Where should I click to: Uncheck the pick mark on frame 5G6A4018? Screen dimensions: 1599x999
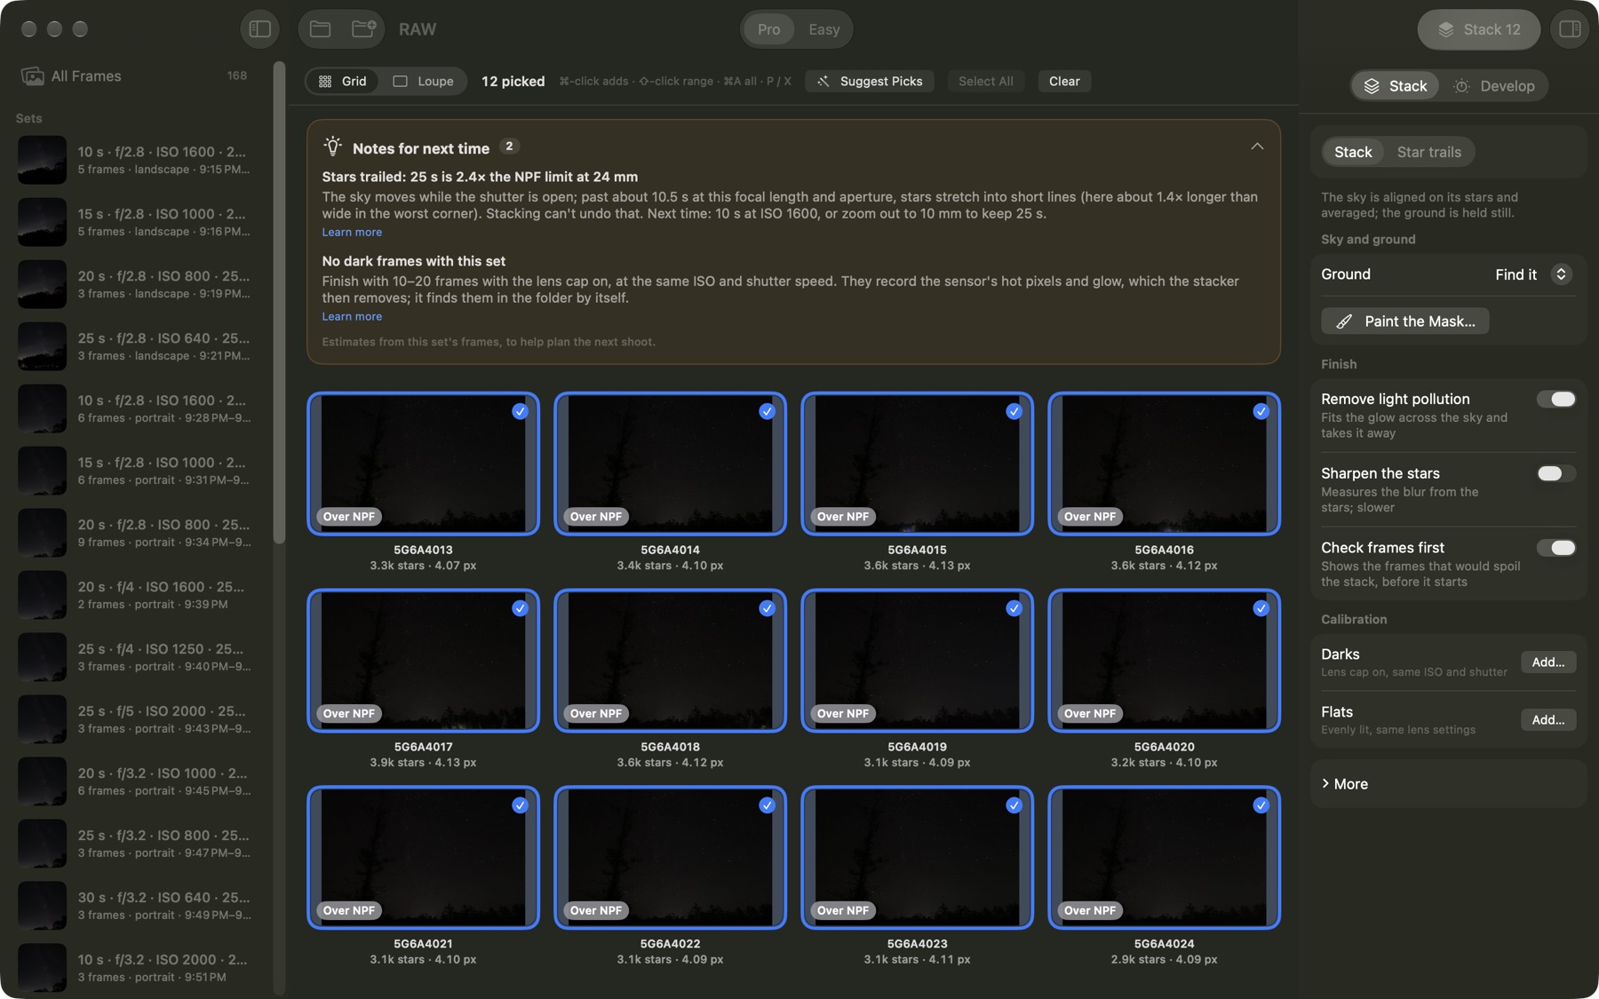click(768, 608)
